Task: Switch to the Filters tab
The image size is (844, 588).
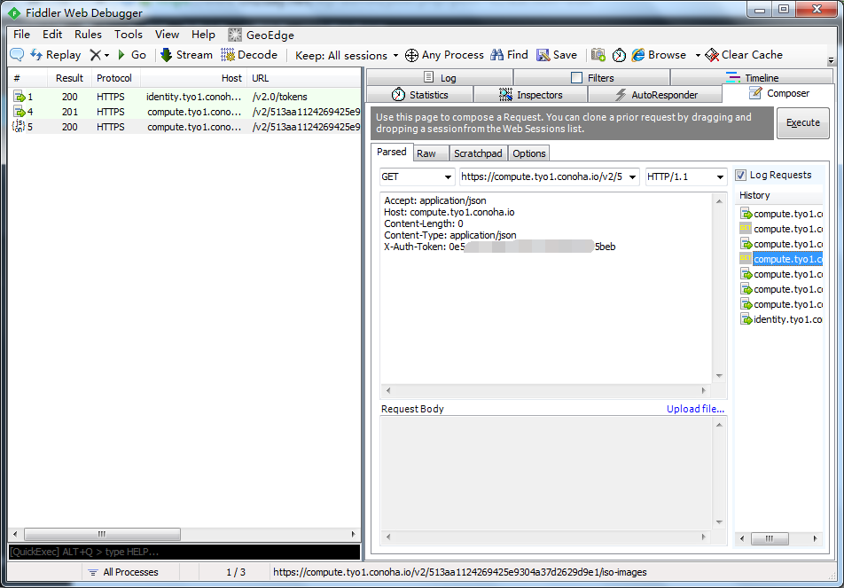Action: tap(592, 77)
